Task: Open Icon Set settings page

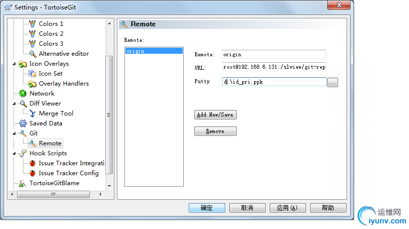Action: 50,74
